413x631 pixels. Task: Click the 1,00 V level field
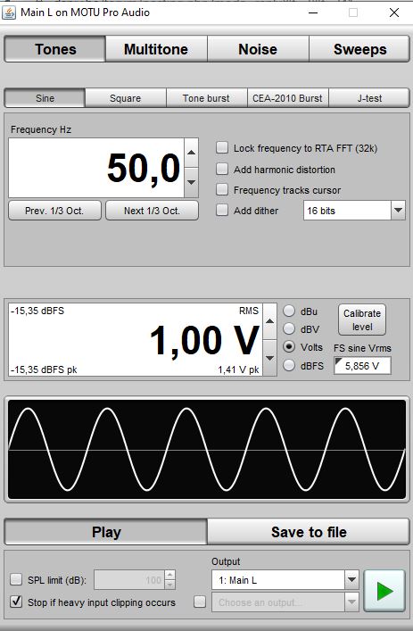[136, 340]
